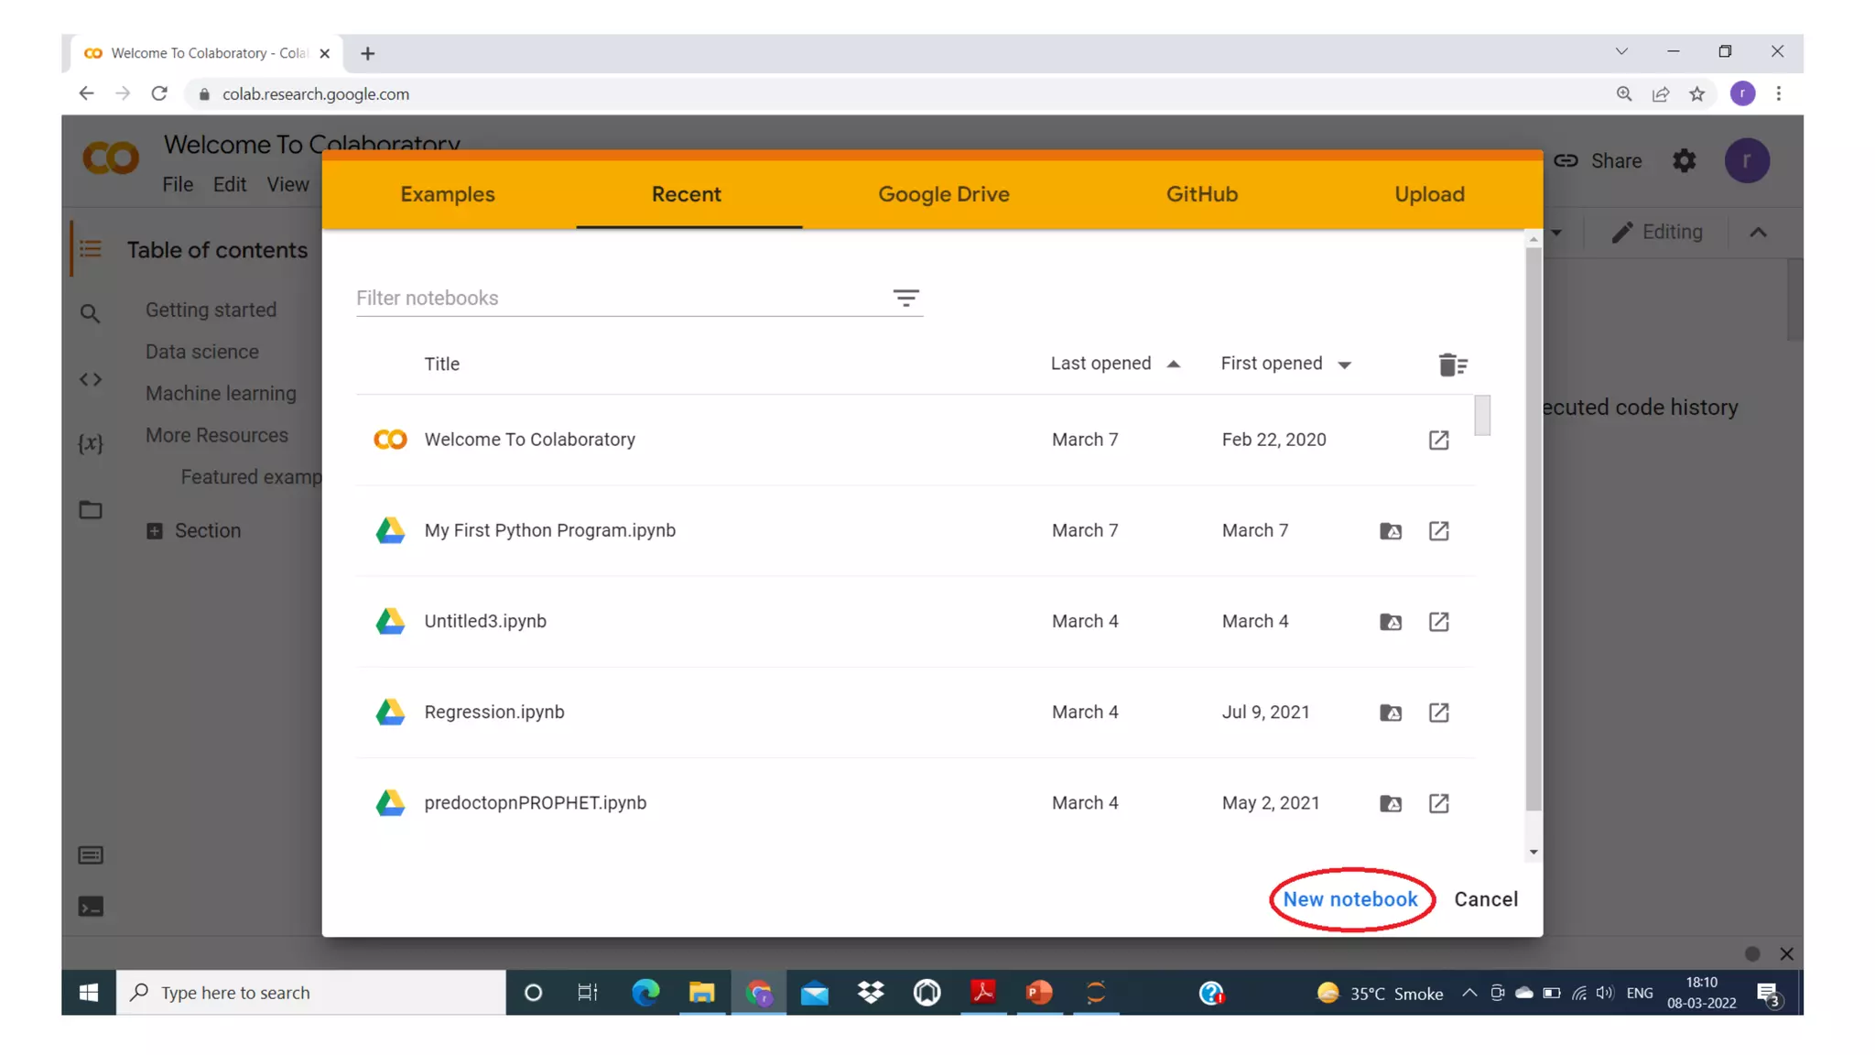This screenshot has width=1875, height=1055.
Task: Open the Upload tab
Action: [1428, 194]
